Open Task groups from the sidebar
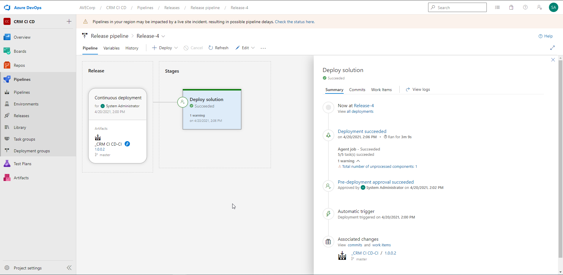Screen dimensions: 563x275 coord(25,139)
